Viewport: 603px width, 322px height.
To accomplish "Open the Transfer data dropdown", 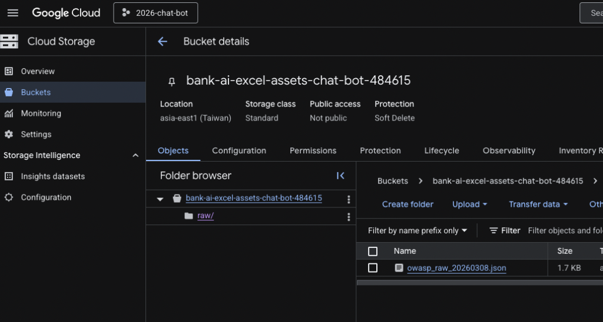I will click(538, 204).
